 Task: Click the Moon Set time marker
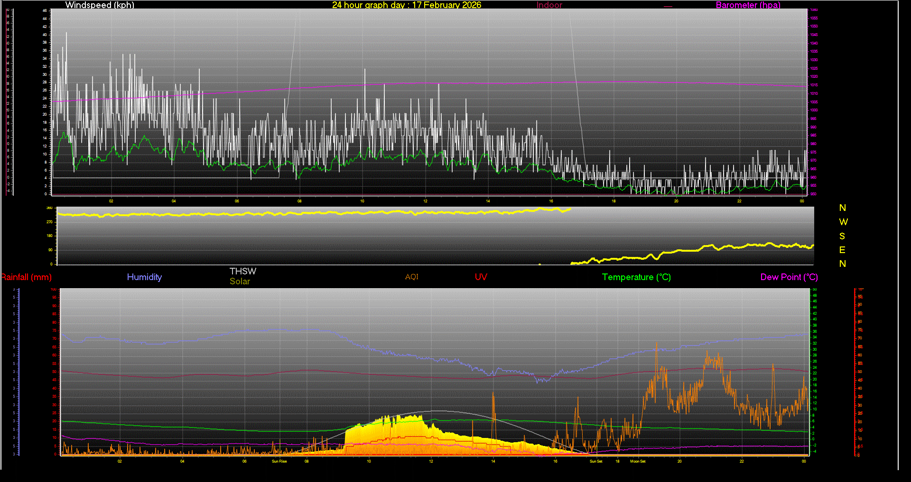[x=638, y=461]
